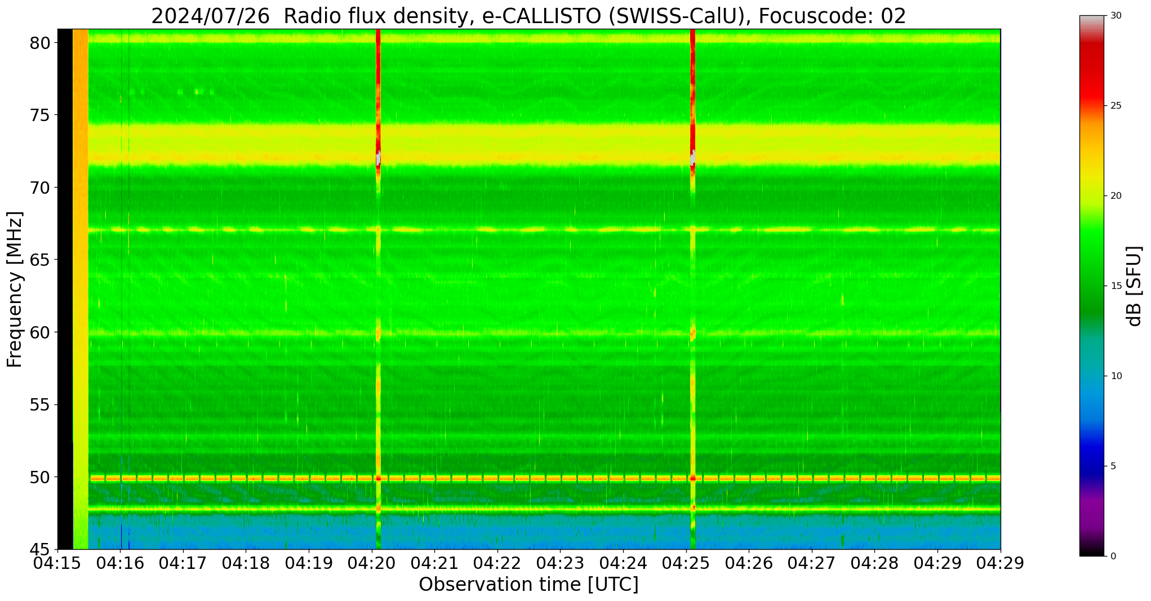
Task: Click the 04:19 time tick label
Action: (308, 563)
